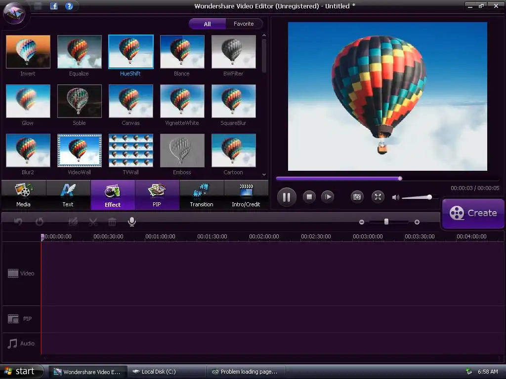Screen dimensions: 506x379
Task: Click the Undo arrow in timeline toolbar
Action: (x=18, y=222)
